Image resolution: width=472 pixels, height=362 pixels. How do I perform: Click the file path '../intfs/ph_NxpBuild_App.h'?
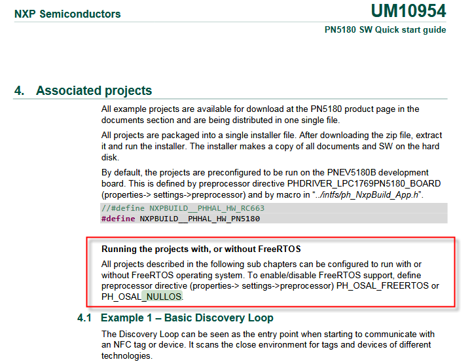coord(367,195)
